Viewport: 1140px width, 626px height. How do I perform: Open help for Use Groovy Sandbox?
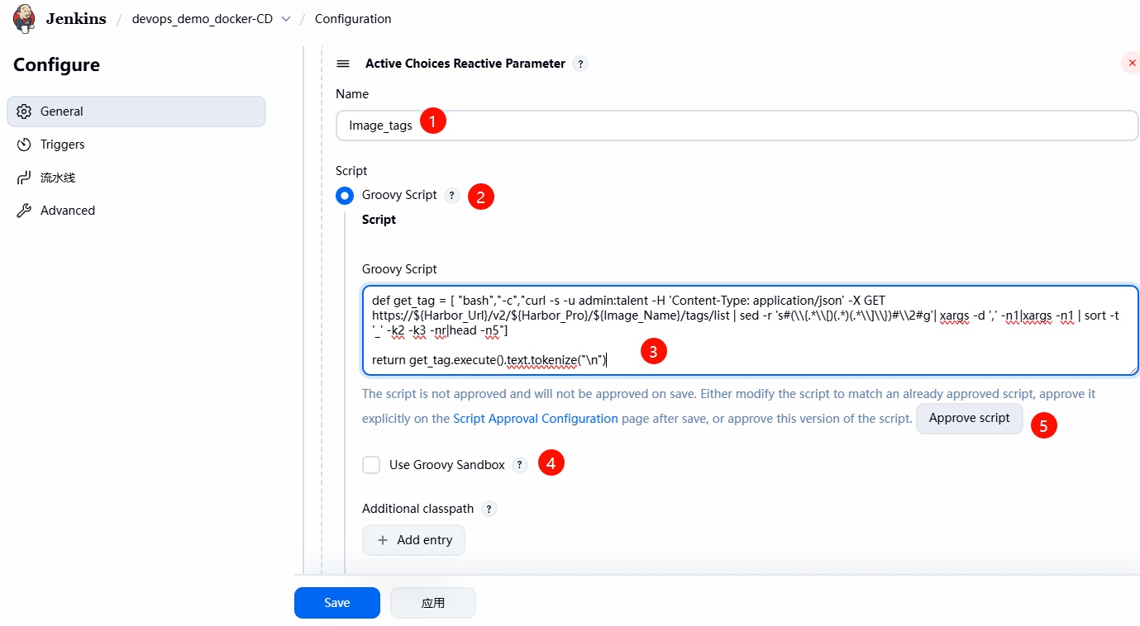pyautogui.click(x=519, y=465)
